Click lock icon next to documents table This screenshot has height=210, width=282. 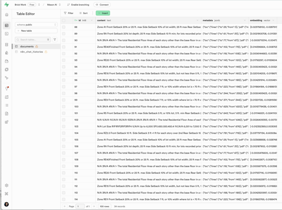click(x=37, y=47)
